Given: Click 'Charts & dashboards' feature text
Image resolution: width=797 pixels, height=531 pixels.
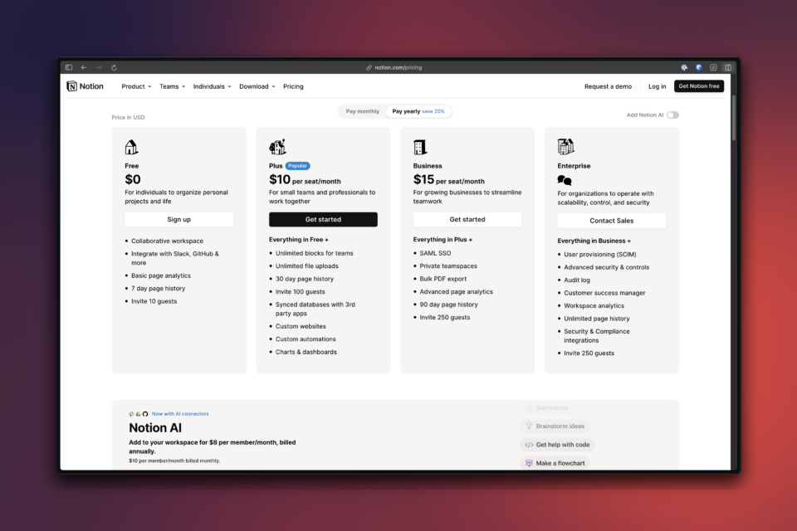Looking at the screenshot, I should tap(306, 352).
